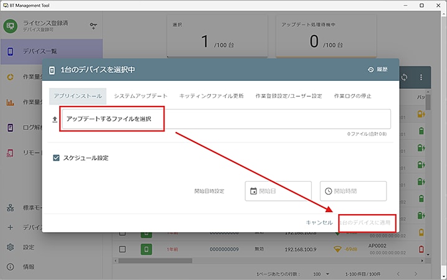Switch to the システムアップデート tab
The width and height of the screenshot is (447, 280).
click(x=141, y=96)
